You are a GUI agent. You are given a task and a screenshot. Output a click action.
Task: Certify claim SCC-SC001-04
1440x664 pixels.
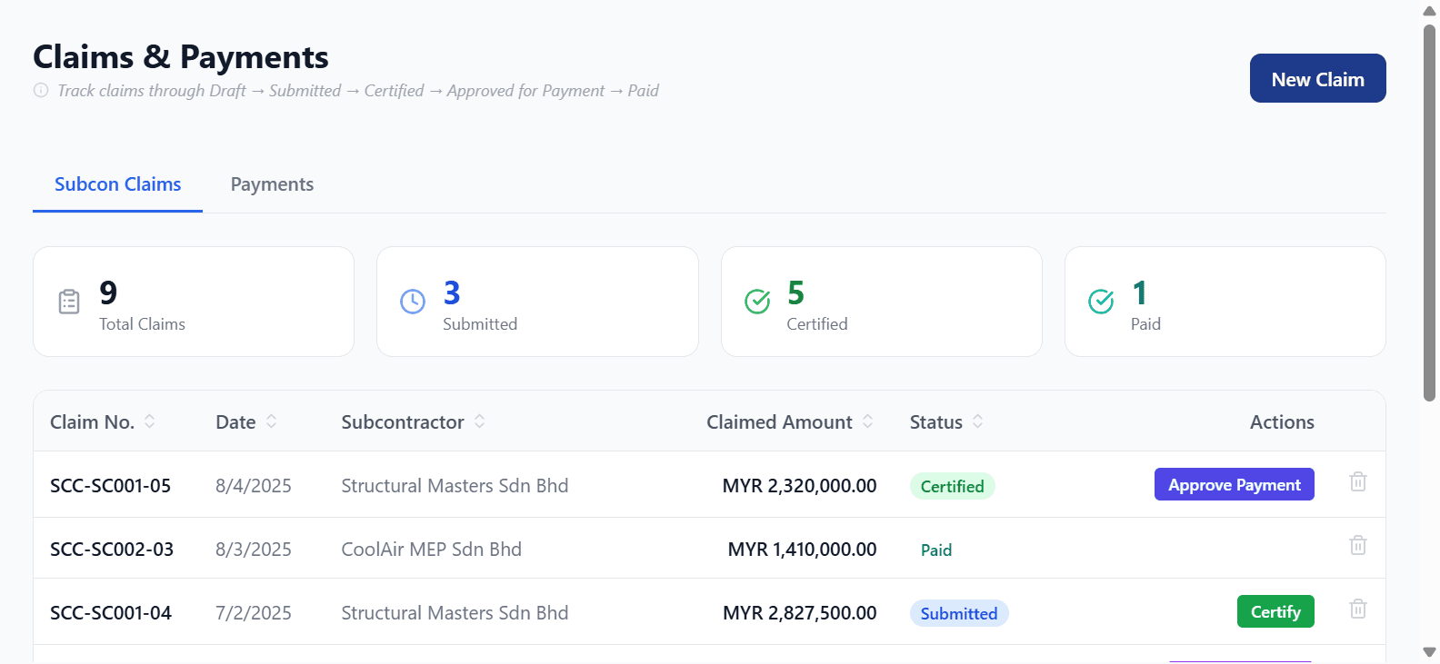pyautogui.click(x=1275, y=611)
